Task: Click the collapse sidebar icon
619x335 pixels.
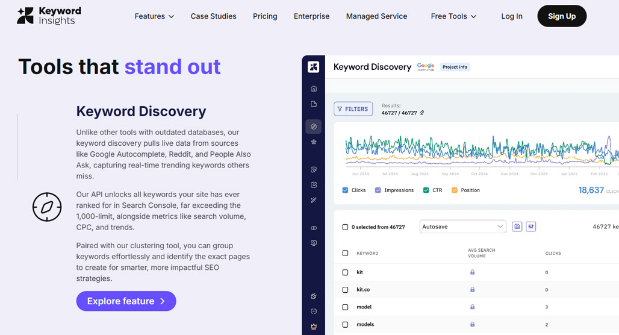Action: (314, 312)
